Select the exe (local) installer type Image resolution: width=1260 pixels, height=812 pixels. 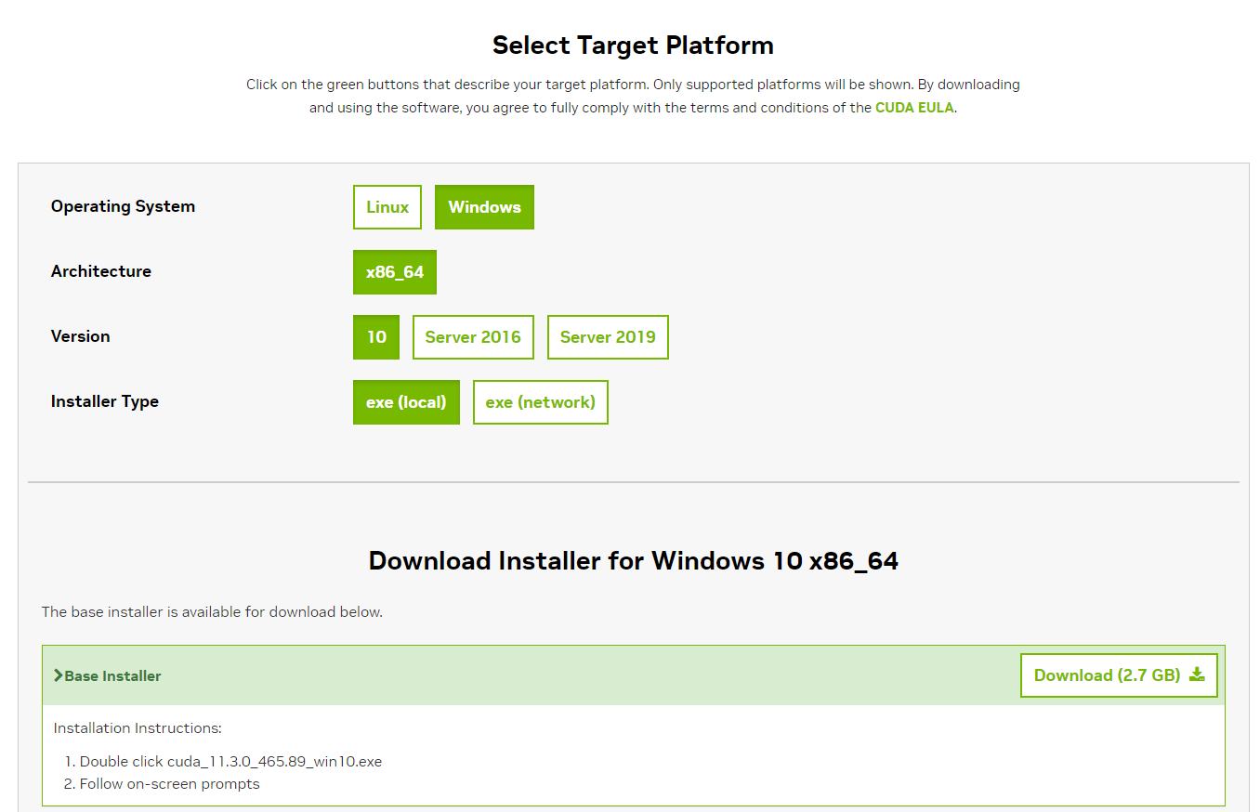406,402
